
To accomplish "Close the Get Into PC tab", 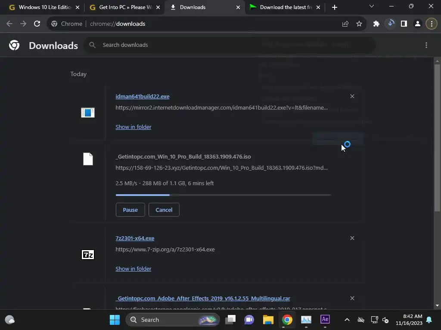I will [x=158, y=7].
